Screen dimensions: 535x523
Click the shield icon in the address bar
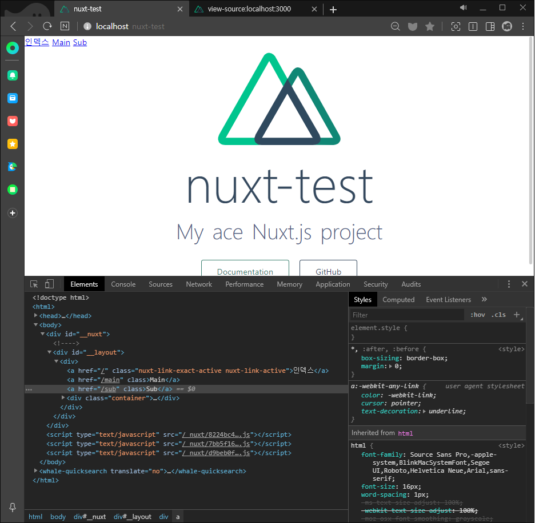point(413,26)
